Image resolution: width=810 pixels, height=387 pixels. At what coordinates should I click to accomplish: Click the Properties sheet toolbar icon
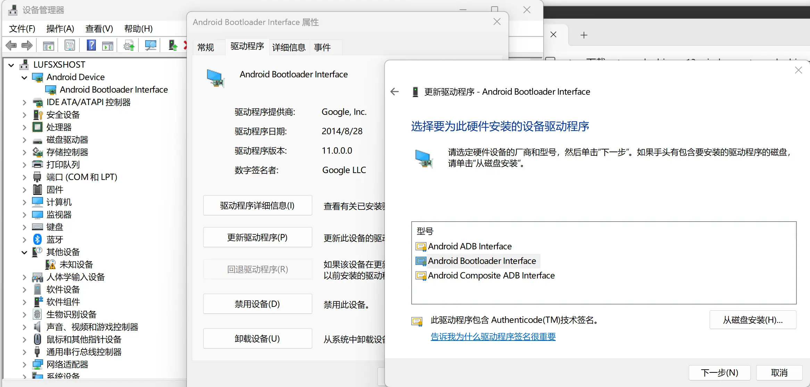pos(70,45)
